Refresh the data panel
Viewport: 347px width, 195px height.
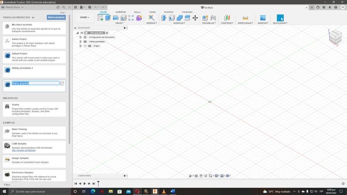pos(58,7)
